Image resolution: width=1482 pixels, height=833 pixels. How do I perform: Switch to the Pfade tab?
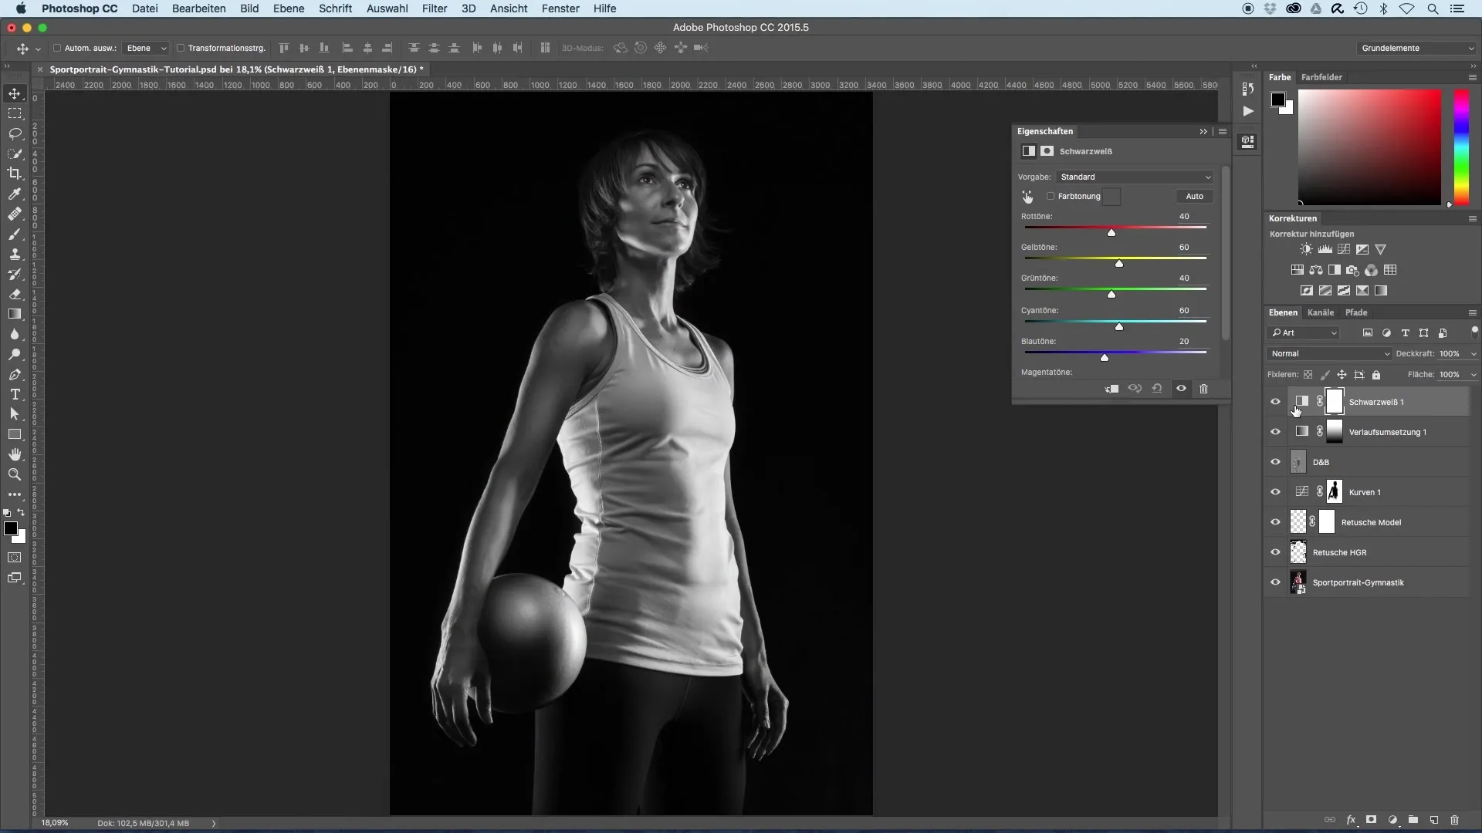click(1356, 312)
